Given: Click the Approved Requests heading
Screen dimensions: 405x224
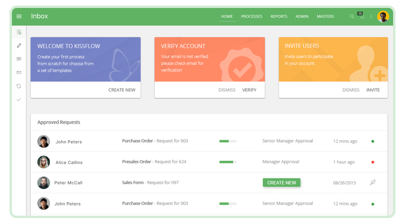Looking at the screenshot, I should coord(59,122).
